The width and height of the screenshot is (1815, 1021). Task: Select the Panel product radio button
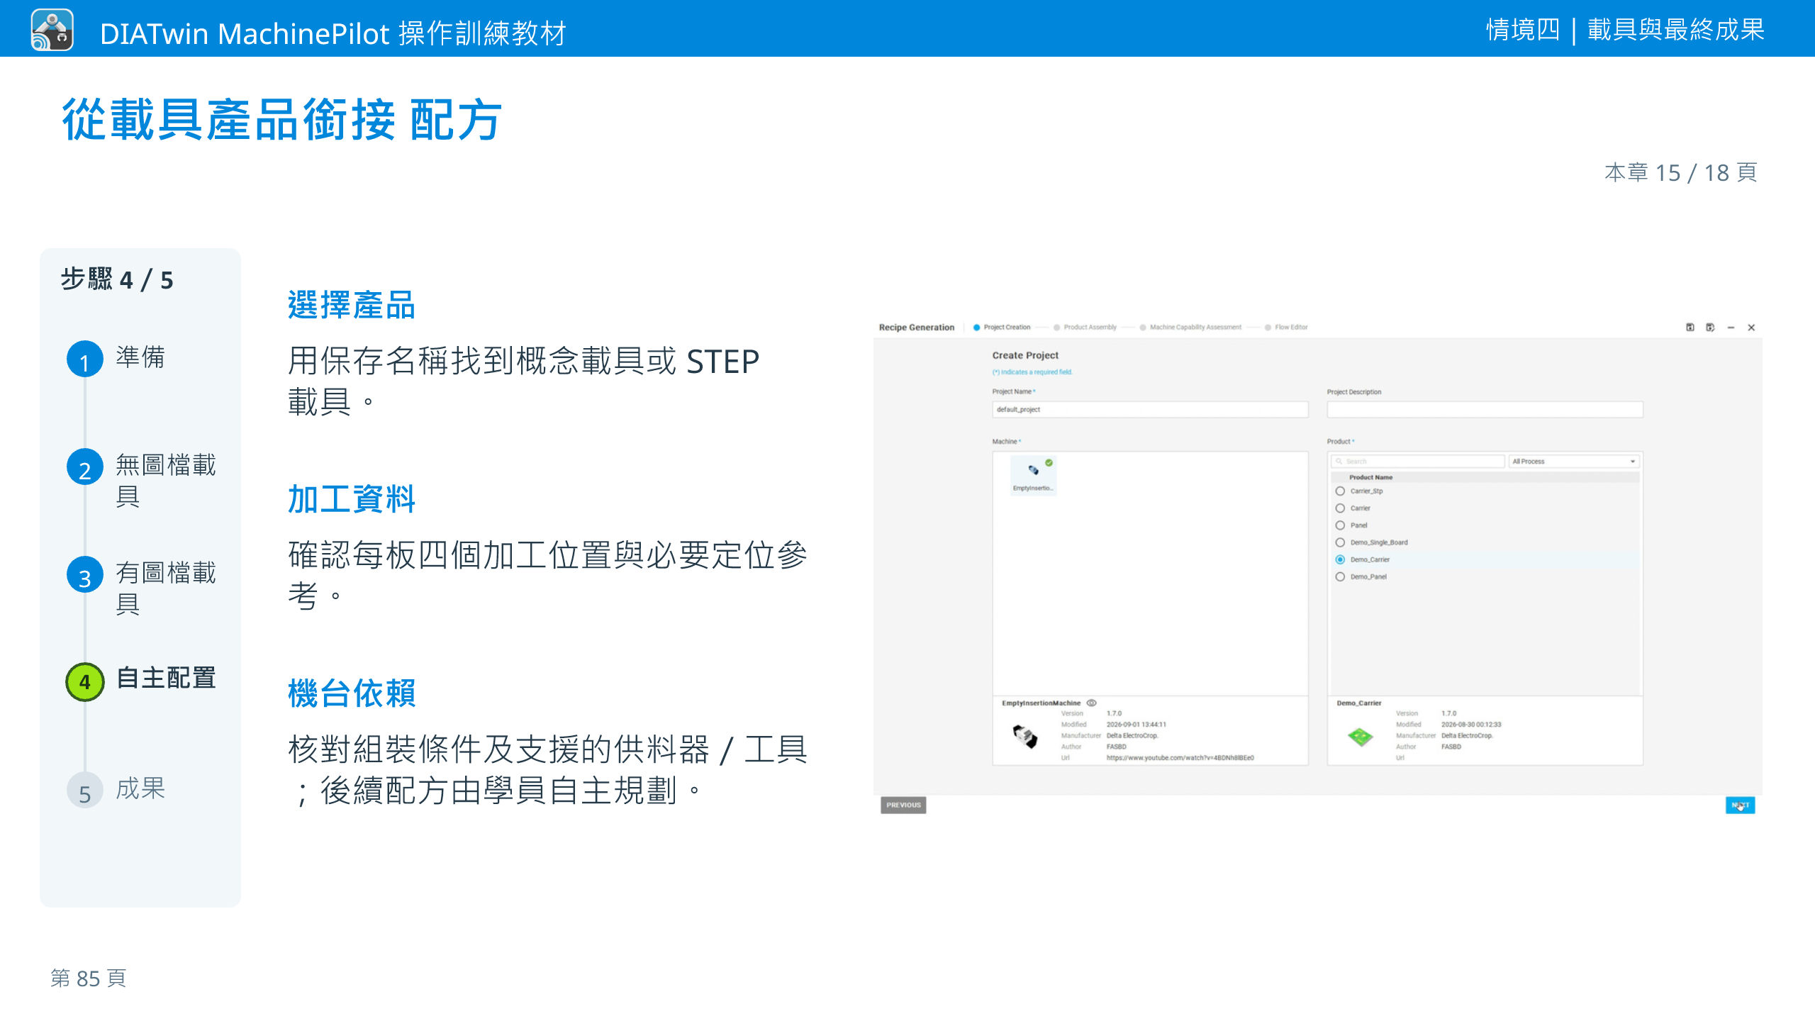click(x=1340, y=525)
